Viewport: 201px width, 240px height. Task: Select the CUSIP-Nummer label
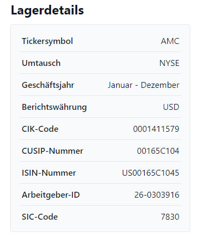click(x=53, y=151)
